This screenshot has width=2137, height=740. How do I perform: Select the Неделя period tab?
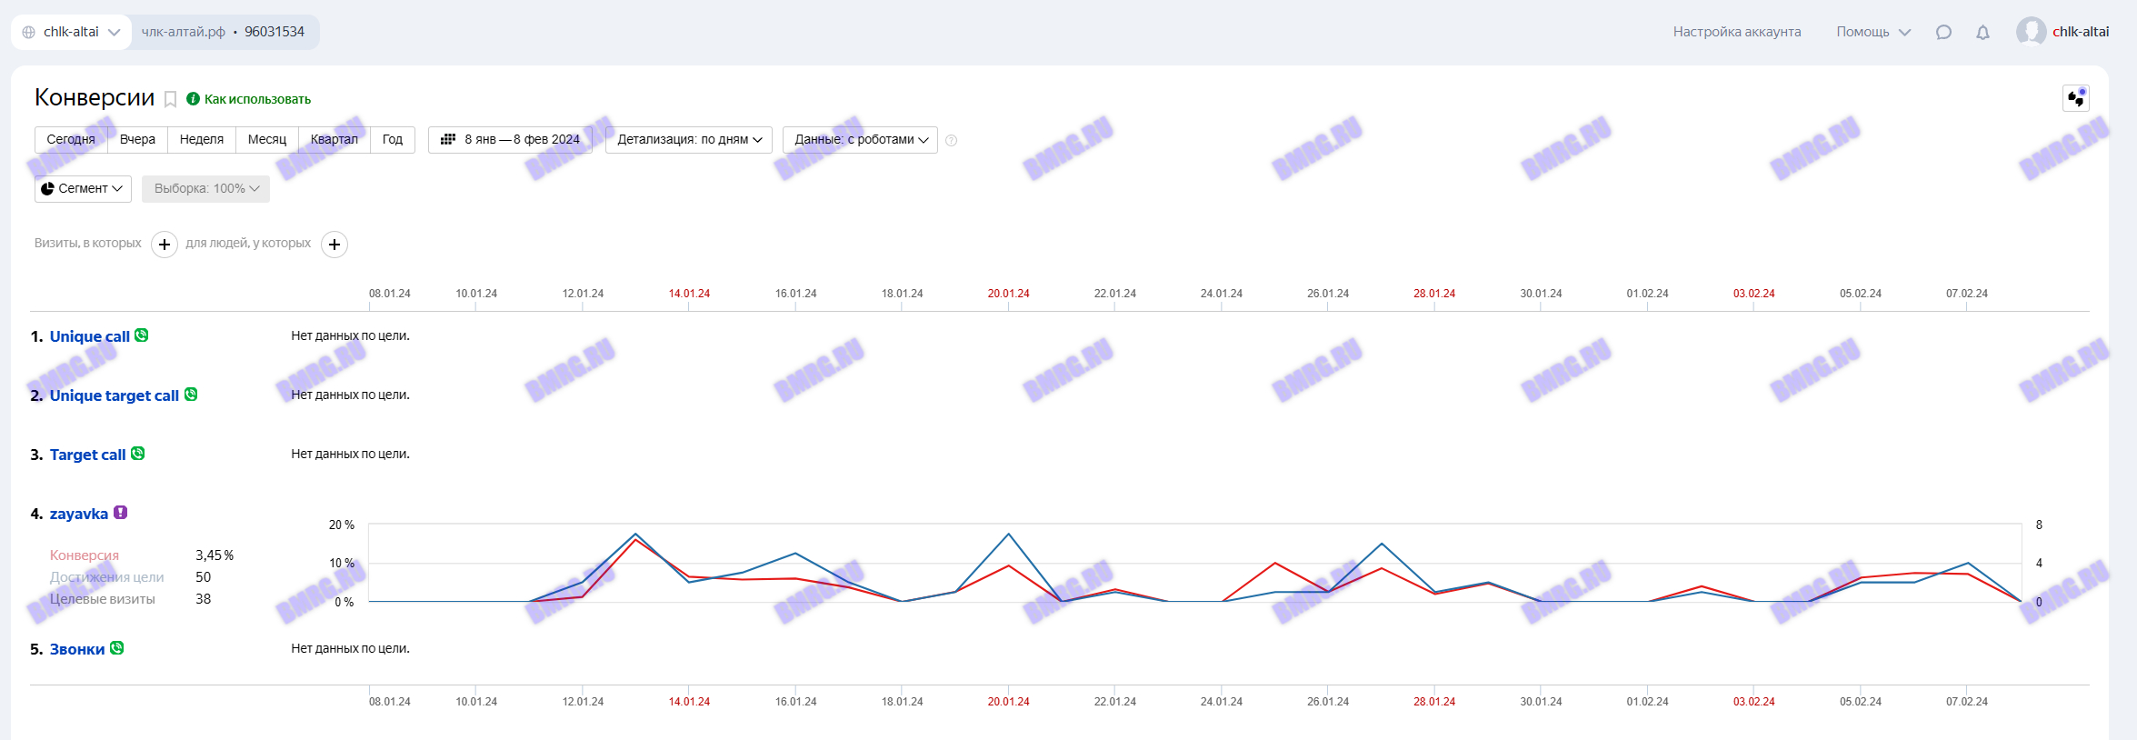tap(201, 140)
